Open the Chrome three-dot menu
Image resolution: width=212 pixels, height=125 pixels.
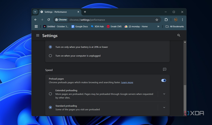coord(182,20)
